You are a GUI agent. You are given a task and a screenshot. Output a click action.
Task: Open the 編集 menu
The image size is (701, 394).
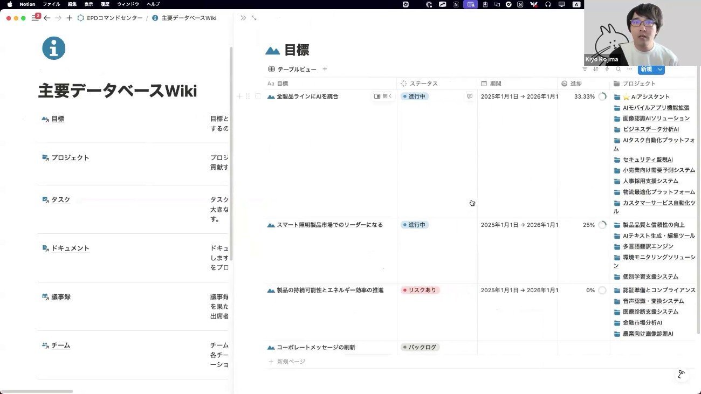tap(72, 4)
